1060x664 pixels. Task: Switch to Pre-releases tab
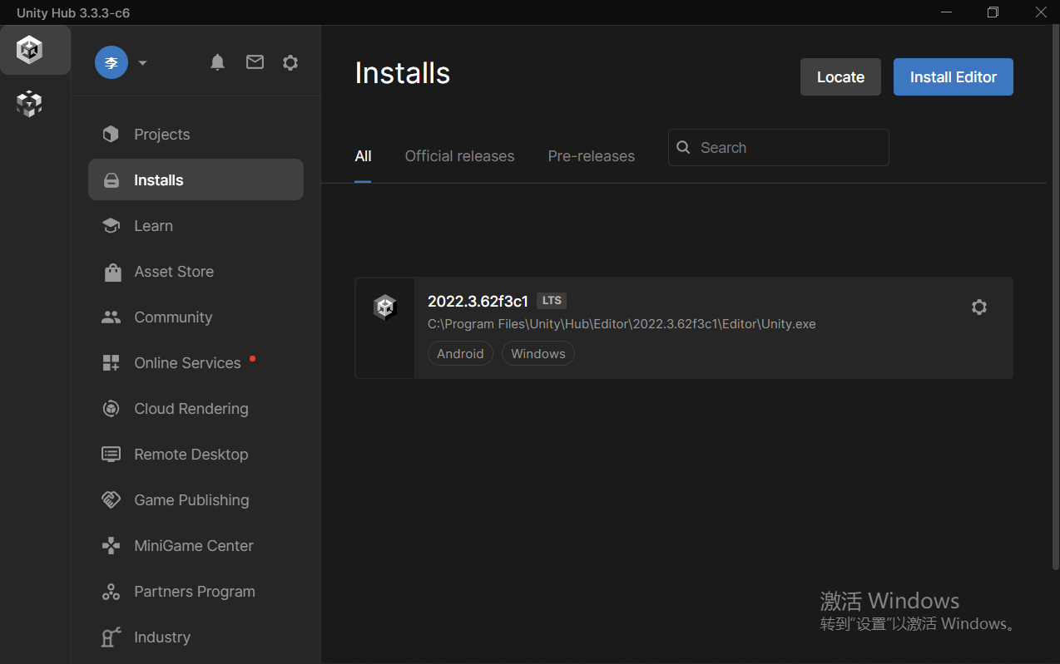point(592,156)
